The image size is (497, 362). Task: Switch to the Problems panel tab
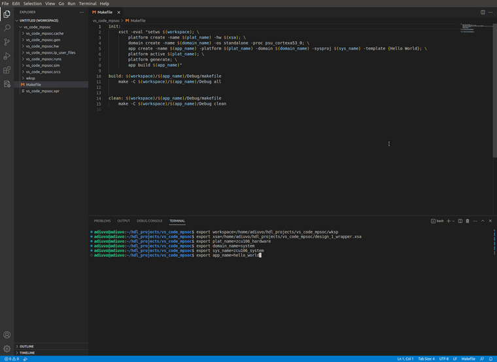(102, 221)
